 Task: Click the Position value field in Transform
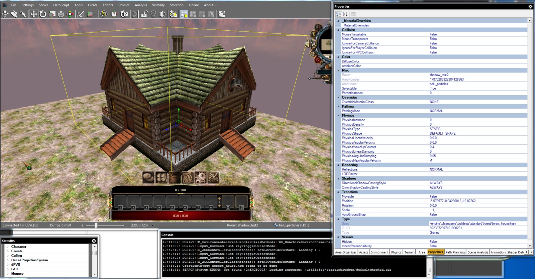tap(478, 201)
